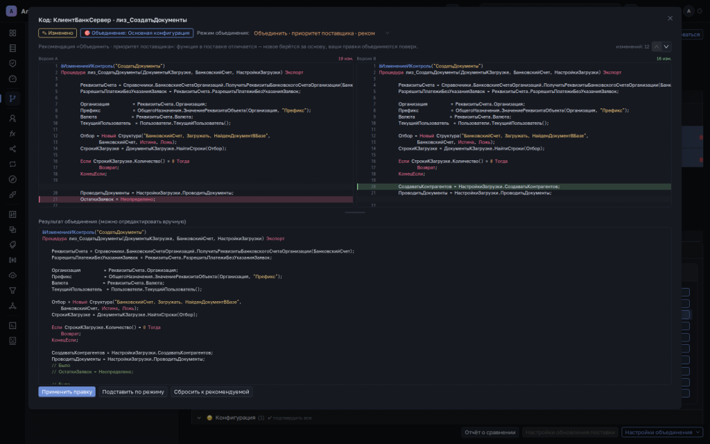Open the fx functions icon in sidebar
This screenshot has width=710, height=444.
tap(12, 134)
